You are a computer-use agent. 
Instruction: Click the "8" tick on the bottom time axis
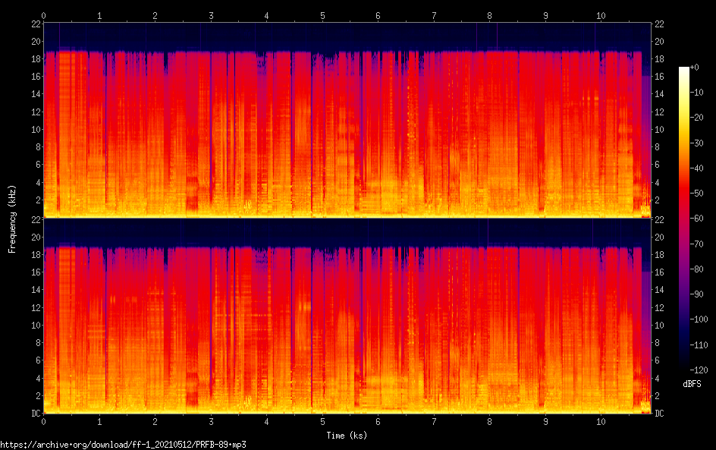click(489, 422)
